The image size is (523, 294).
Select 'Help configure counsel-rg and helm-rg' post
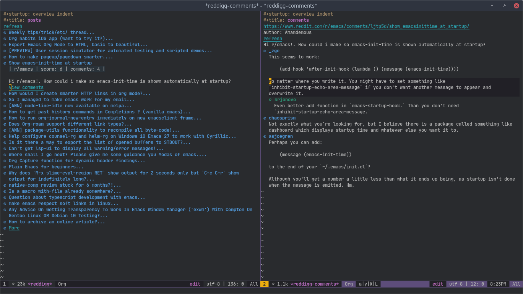click(122, 136)
